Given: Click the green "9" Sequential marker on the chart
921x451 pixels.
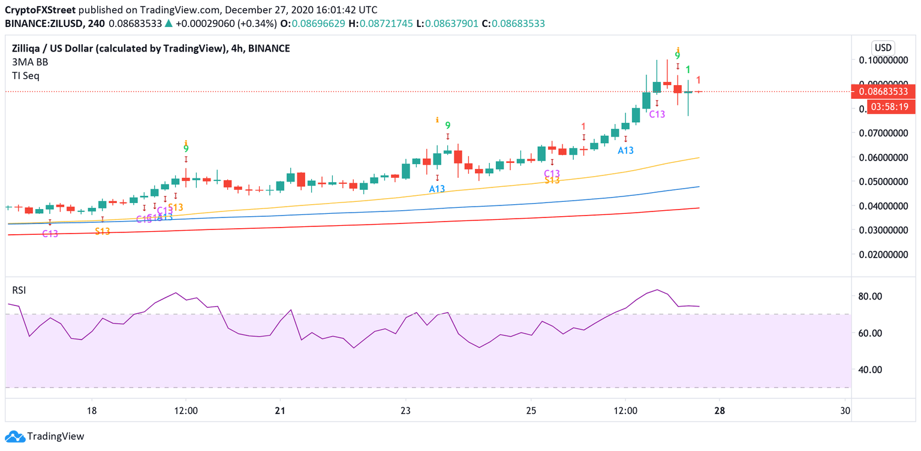Looking at the screenshot, I should tap(676, 55).
